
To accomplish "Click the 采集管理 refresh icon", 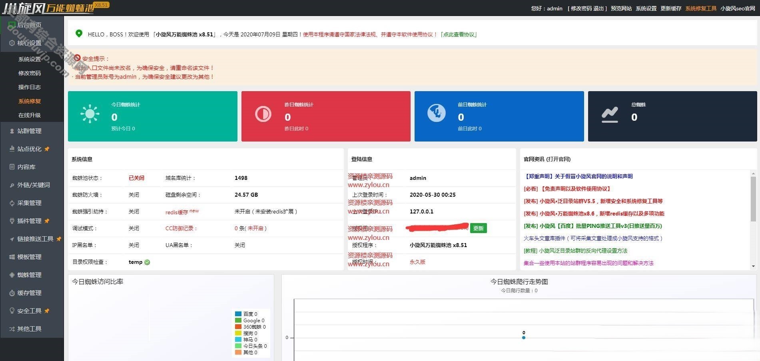I will 12,203.
